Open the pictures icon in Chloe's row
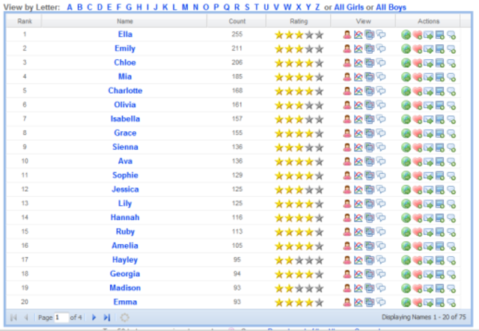Image resolution: width=479 pixels, height=331 pixels. pos(369,63)
